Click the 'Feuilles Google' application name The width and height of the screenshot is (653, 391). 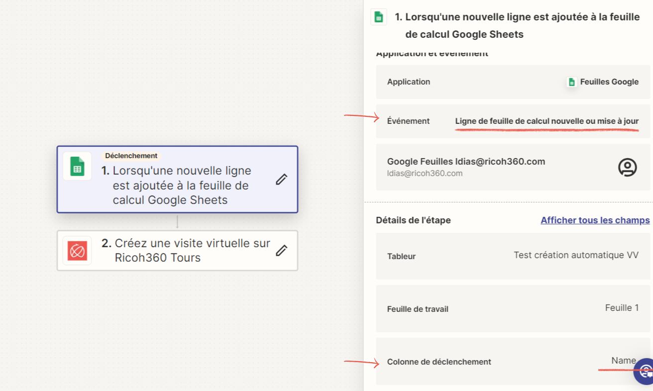[x=610, y=82]
